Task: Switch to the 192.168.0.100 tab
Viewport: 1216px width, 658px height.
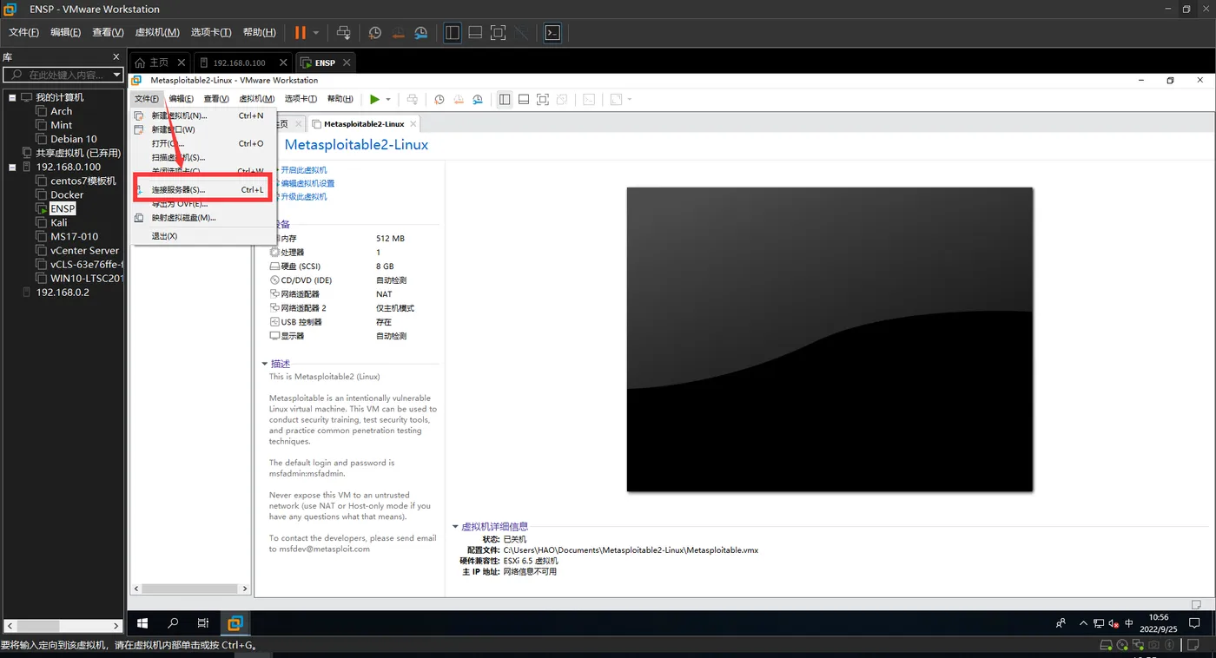Action: pyautogui.click(x=239, y=63)
